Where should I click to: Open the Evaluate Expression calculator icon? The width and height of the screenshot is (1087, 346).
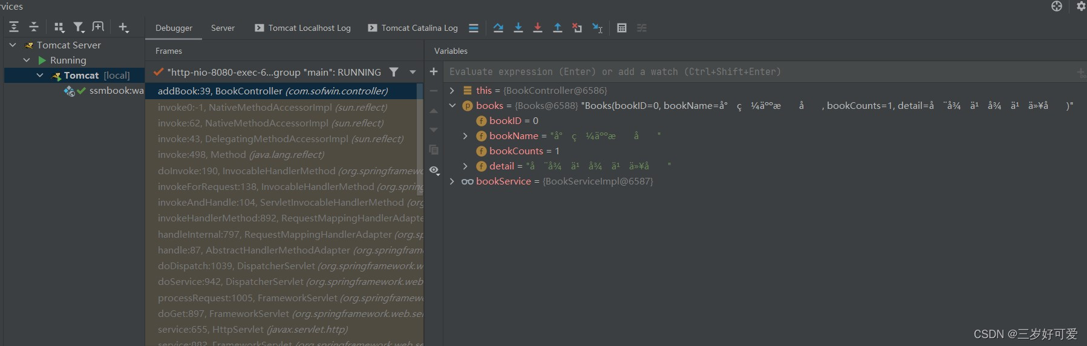pyautogui.click(x=622, y=28)
